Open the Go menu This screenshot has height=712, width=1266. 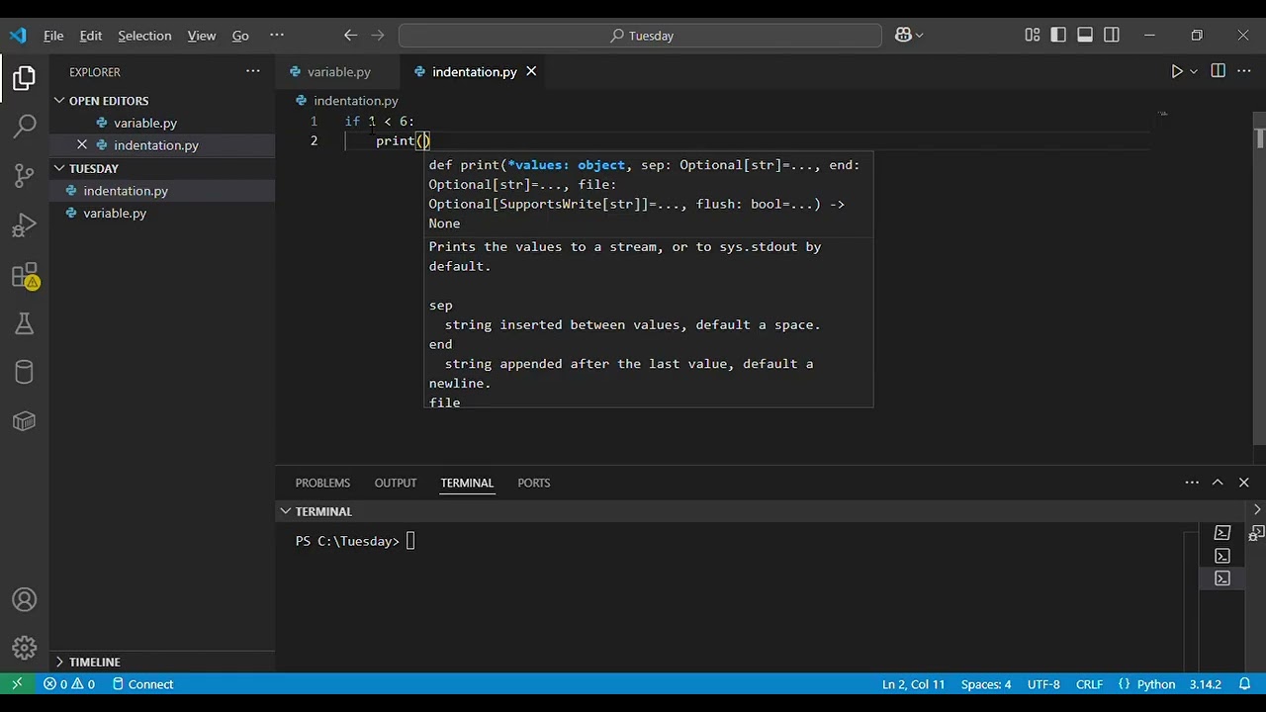point(240,35)
